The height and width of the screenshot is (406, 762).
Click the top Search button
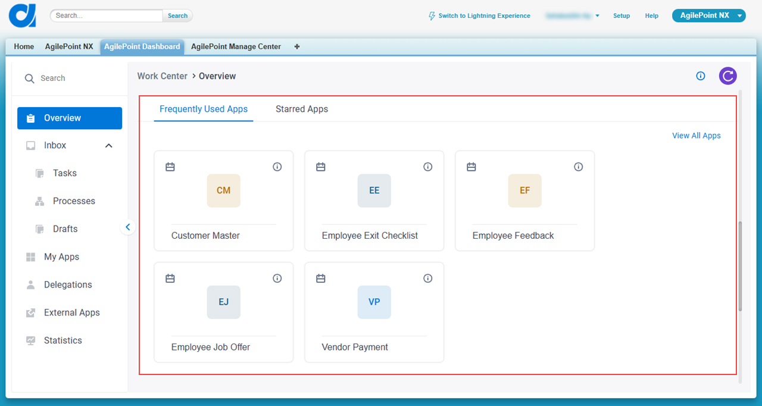[177, 15]
